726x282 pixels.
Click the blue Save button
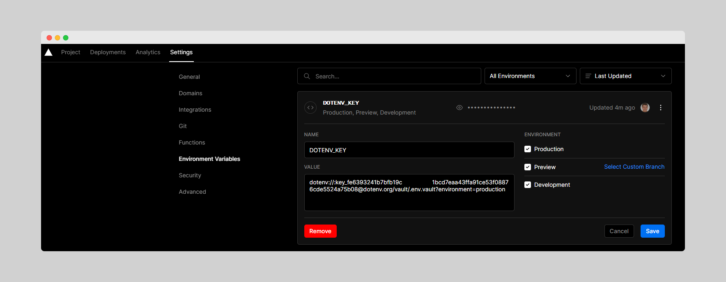[x=652, y=231]
